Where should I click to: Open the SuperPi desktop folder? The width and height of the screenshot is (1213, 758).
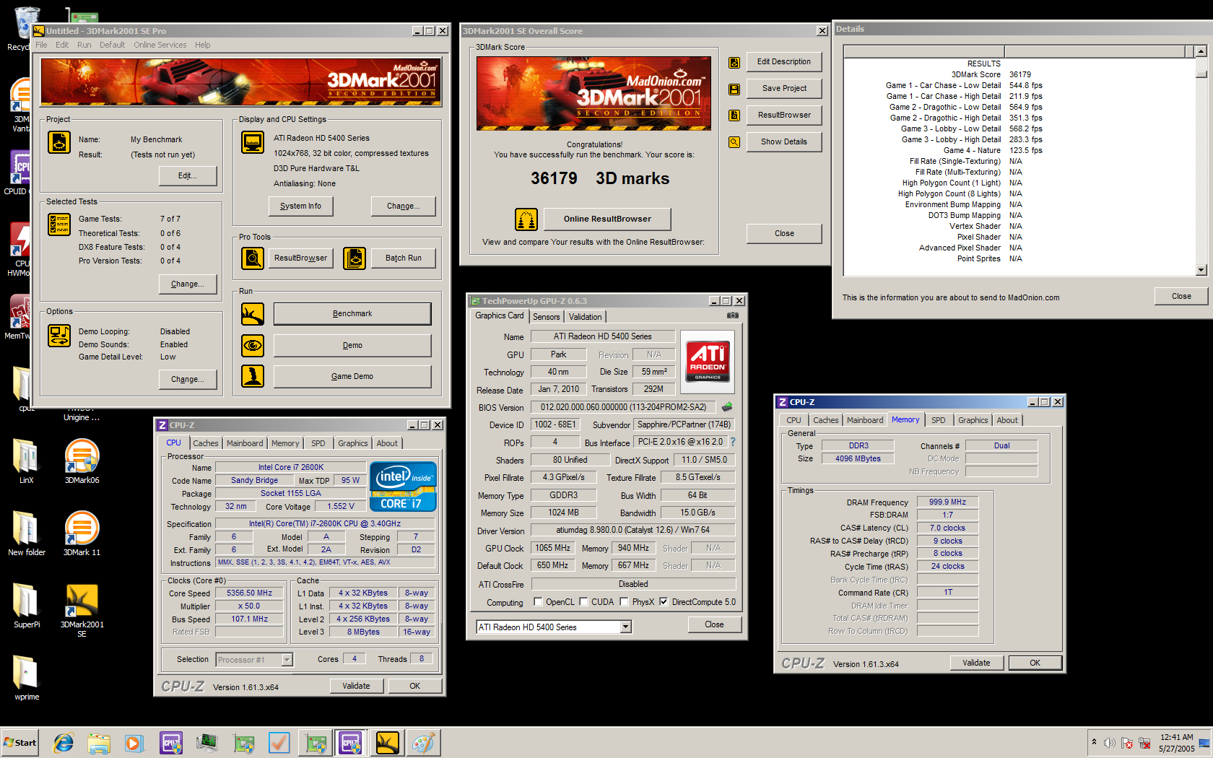tap(27, 606)
